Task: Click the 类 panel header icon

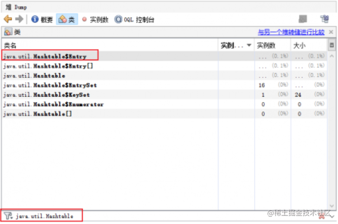Action: point(8,33)
